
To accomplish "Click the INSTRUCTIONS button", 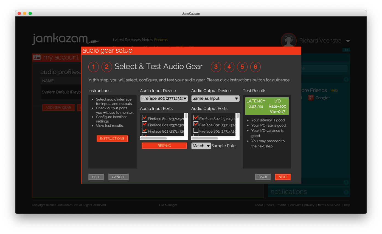I will pos(112,139).
